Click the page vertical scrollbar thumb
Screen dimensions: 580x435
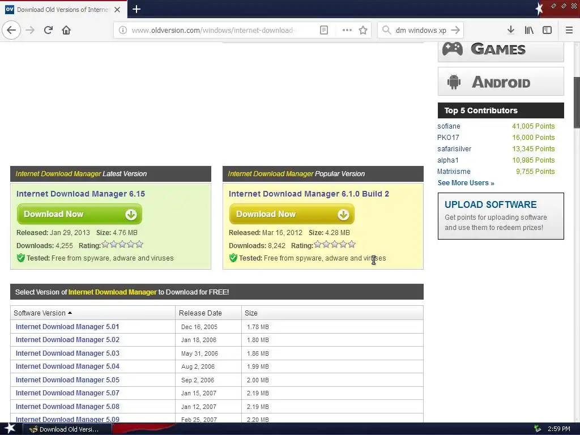577,103
